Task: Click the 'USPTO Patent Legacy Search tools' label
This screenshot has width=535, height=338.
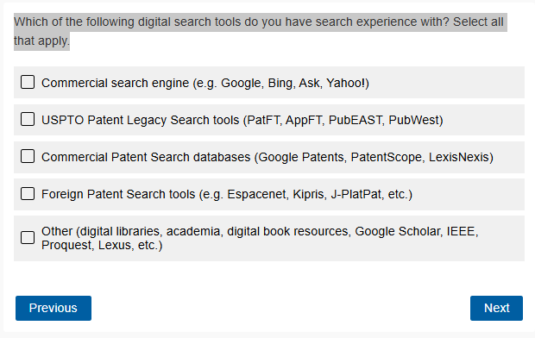Action: coord(242,120)
